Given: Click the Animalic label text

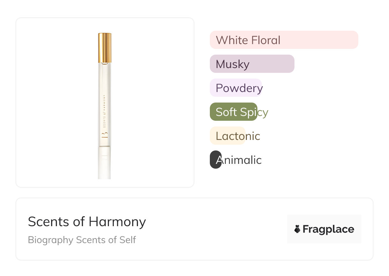Looking at the screenshot, I should (x=241, y=160).
